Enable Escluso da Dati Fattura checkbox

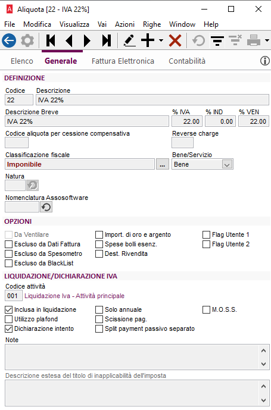pyautogui.click(x=9, y=244)
